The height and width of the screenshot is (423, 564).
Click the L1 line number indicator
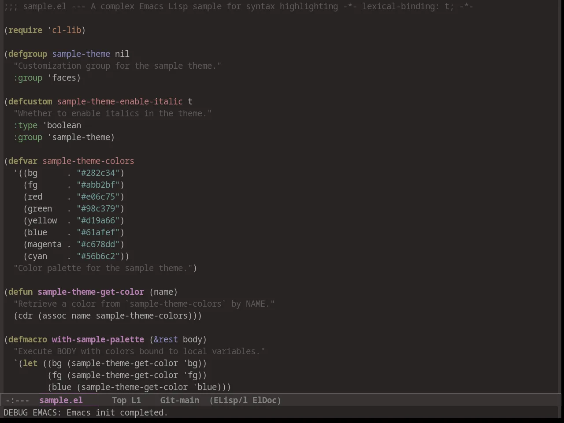136,400
